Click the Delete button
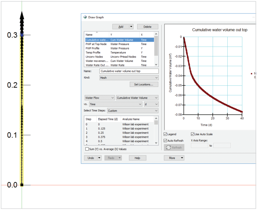 pyautogui.click(x=147, y=27)
